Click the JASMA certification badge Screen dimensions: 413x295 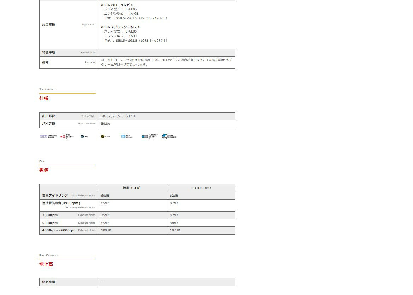[48, 136]
